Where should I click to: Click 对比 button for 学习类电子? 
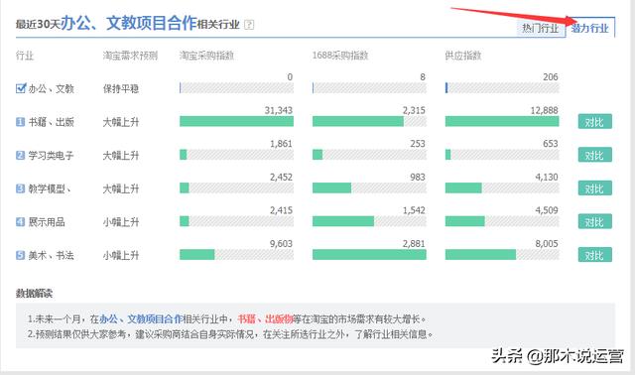click(x=594, y=155)
